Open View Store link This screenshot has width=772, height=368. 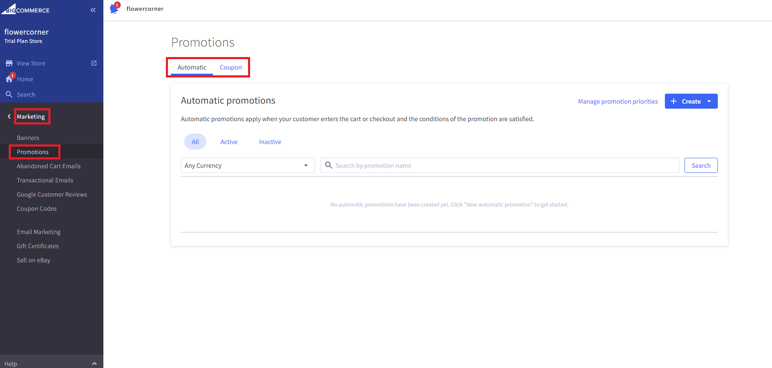coord(31,63)
